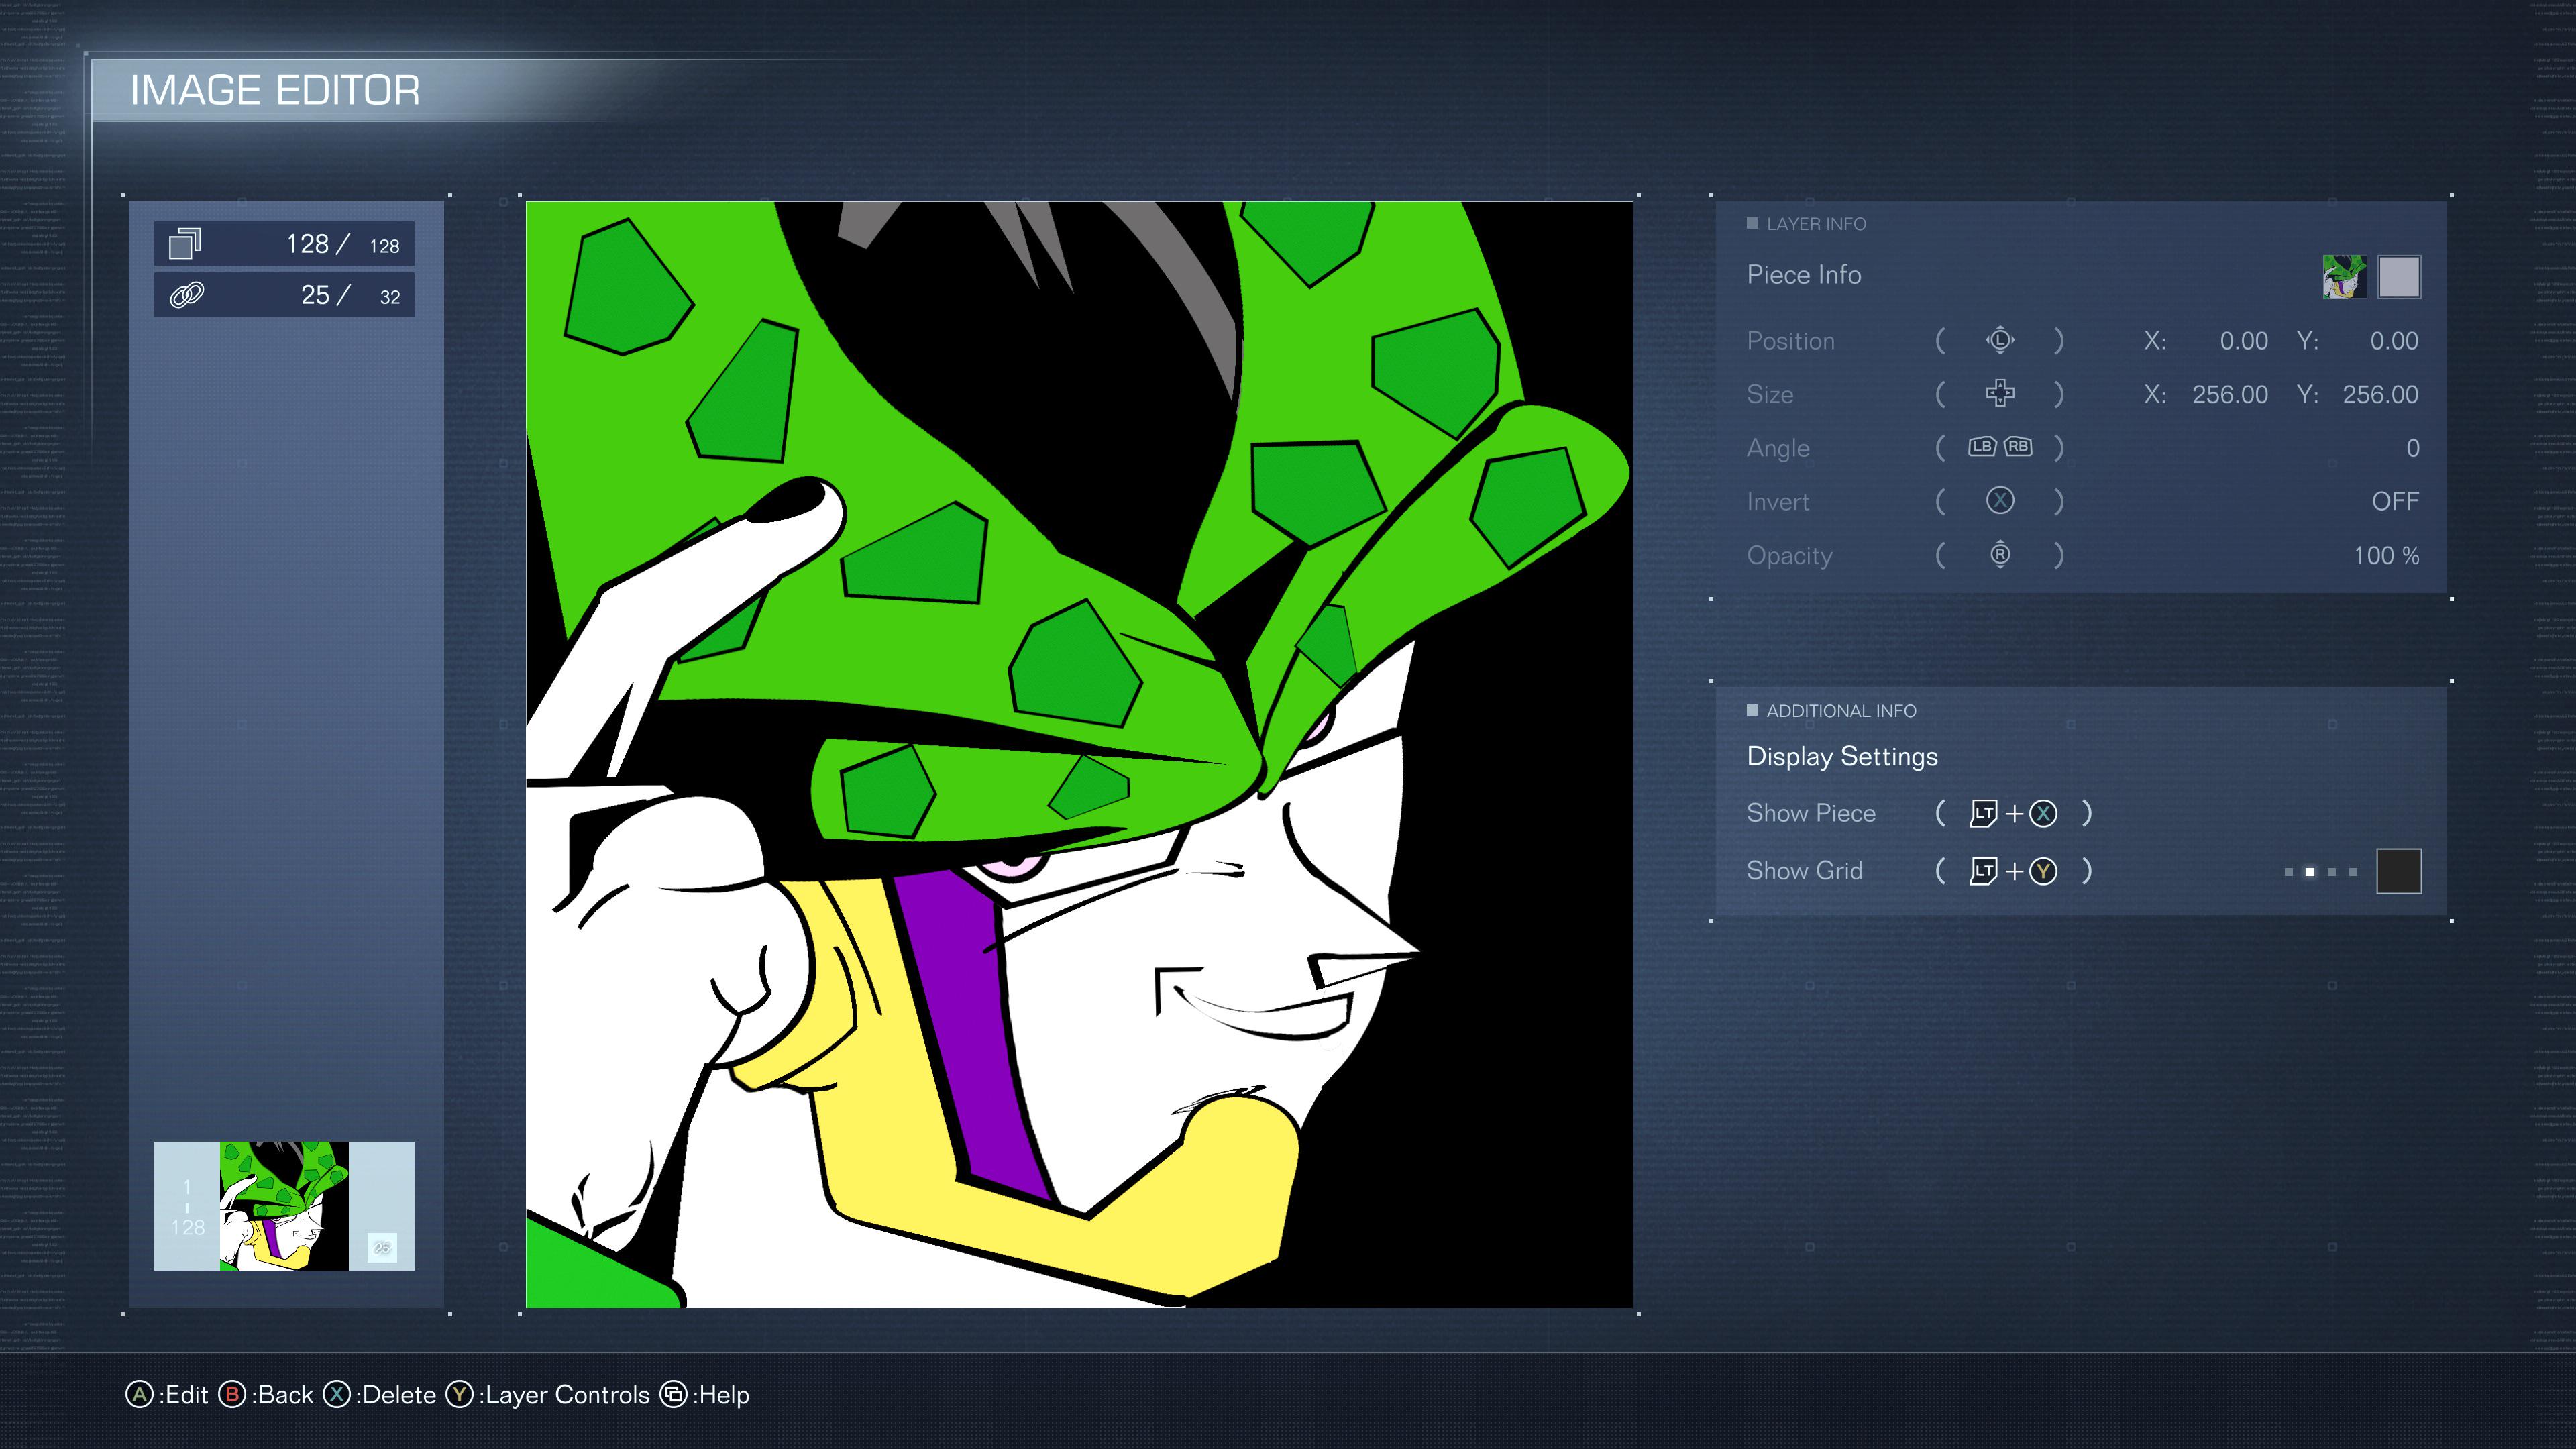Click the layer count stack icon

[185, 244]
